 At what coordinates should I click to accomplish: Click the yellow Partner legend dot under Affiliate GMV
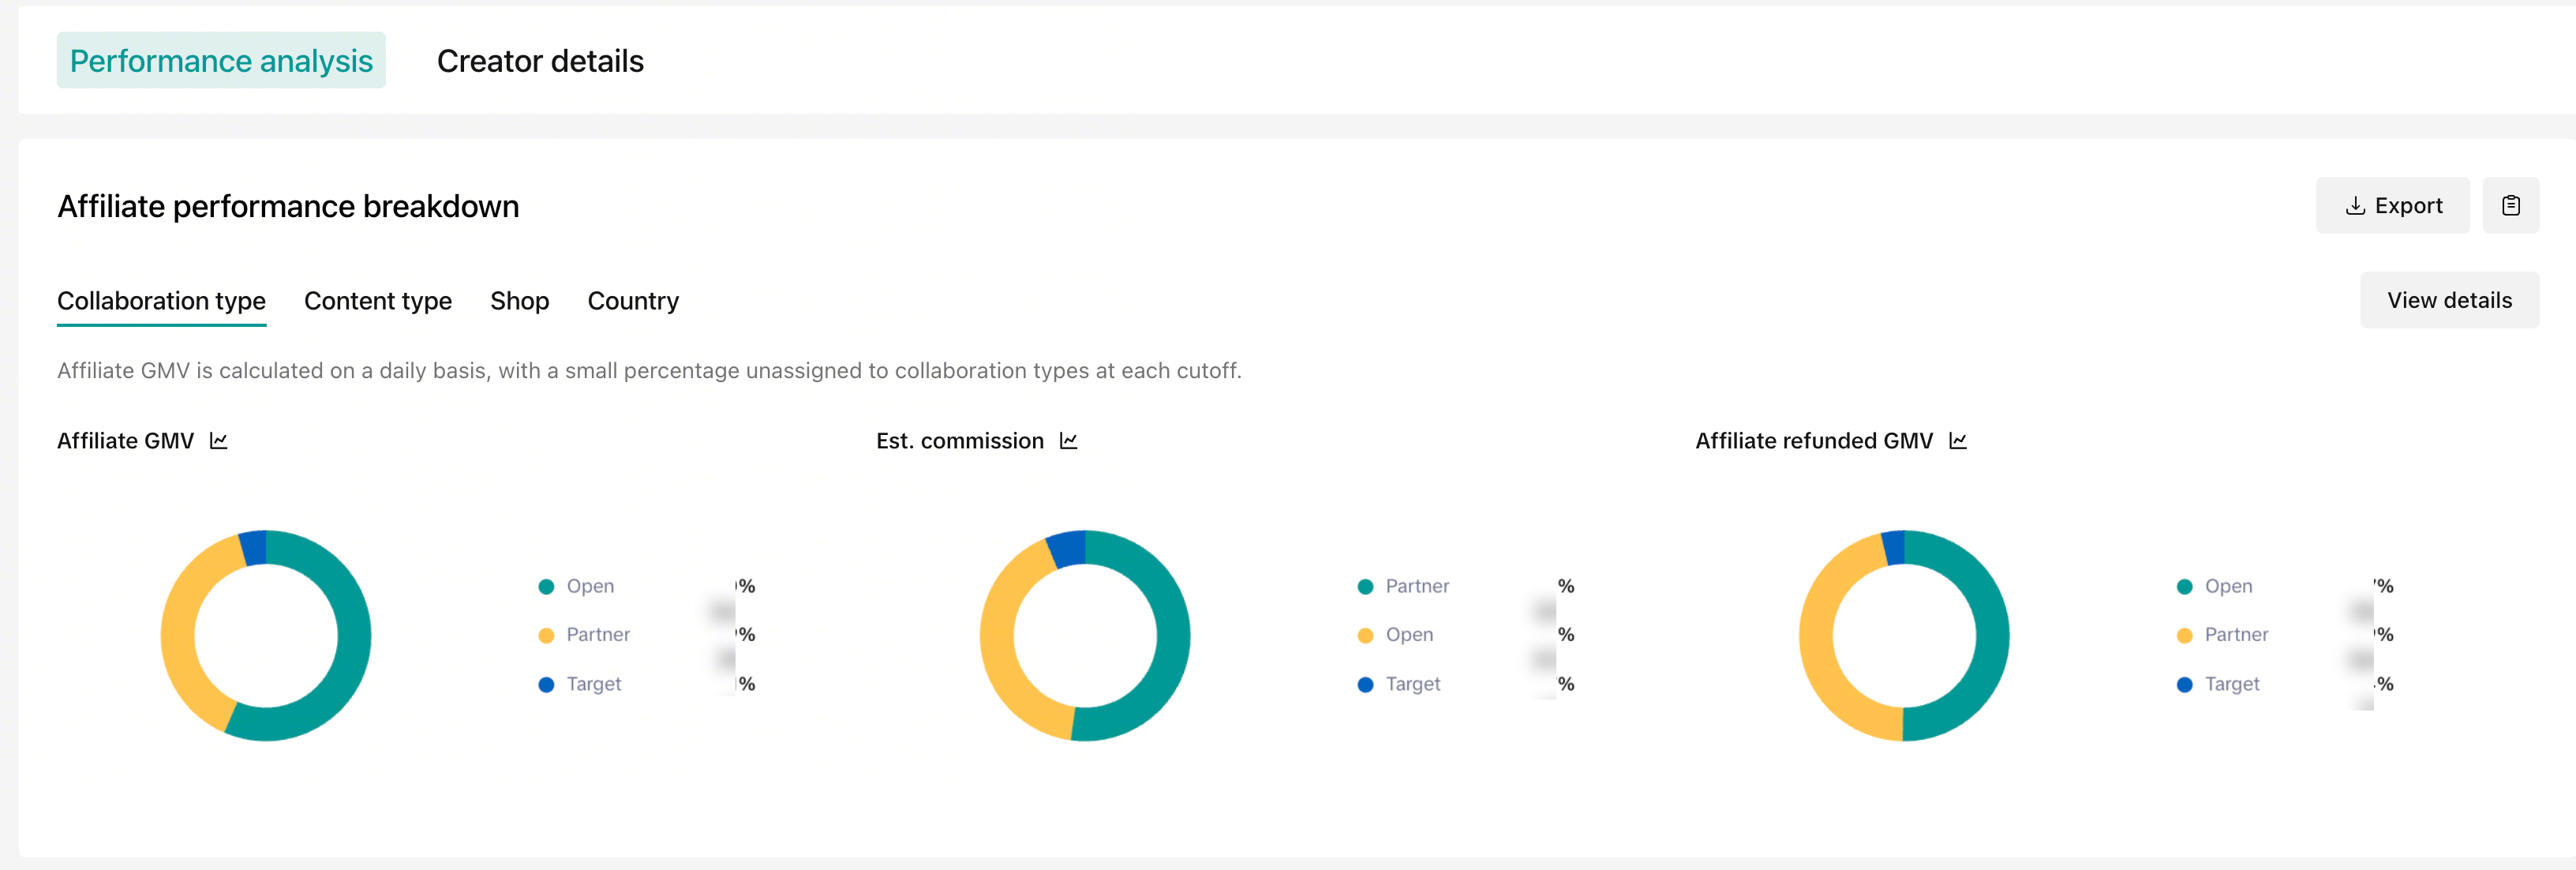546,635
